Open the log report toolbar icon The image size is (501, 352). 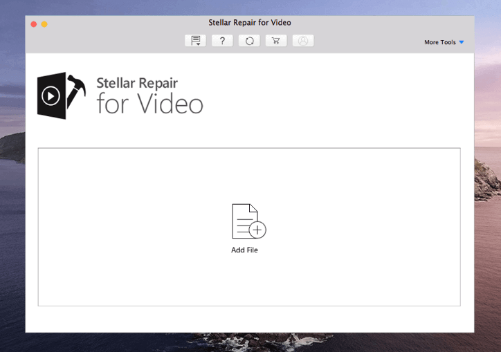coord(195,41)
